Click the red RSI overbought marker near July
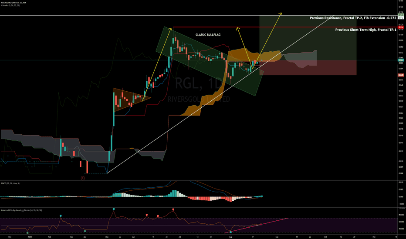Image resolution: width=406 pixels, height=239 pixels. pos(173,209)
